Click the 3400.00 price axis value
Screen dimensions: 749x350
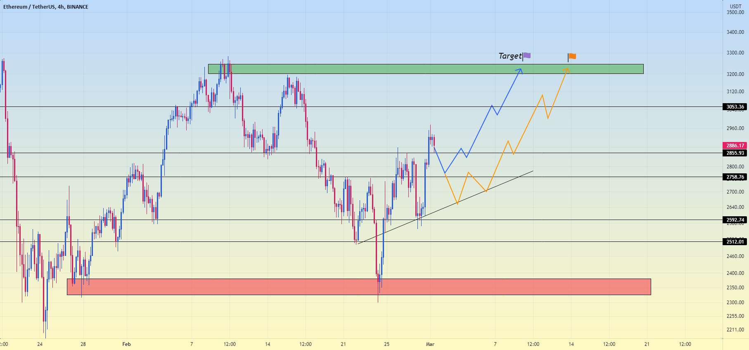pyautogui.click(x=735, y=32)
